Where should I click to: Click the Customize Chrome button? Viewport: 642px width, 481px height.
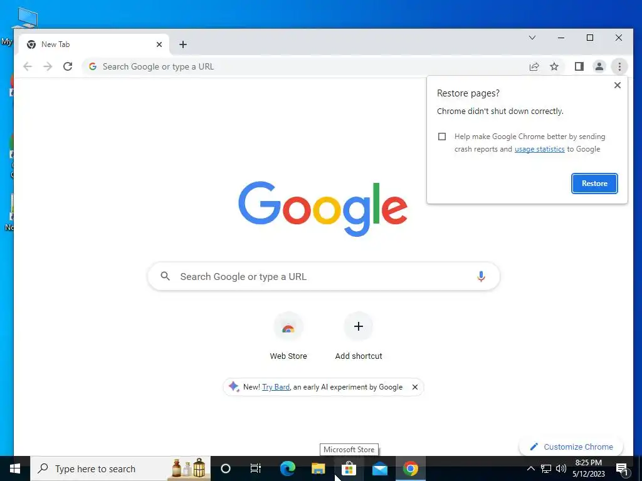(572, 447)
